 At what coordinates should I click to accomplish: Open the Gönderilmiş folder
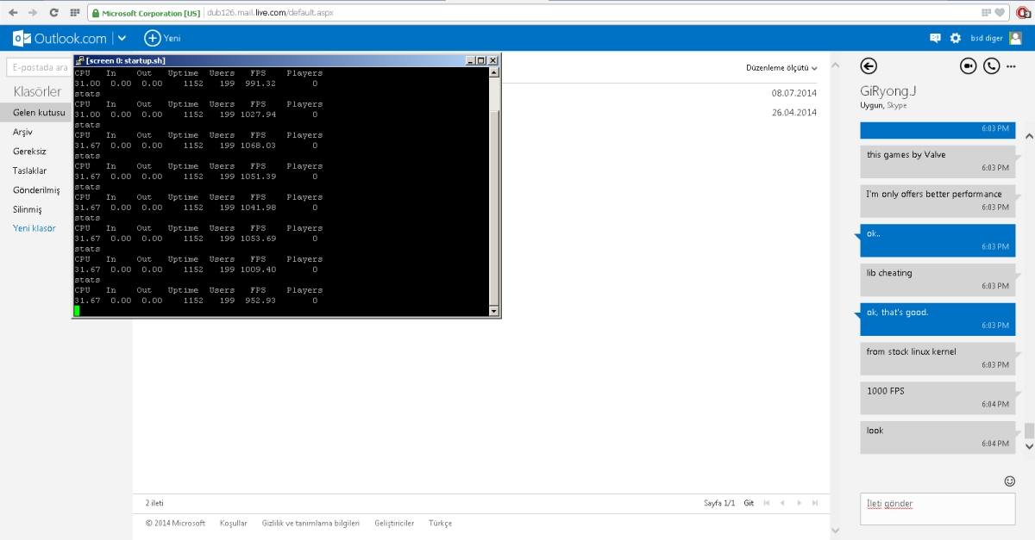(x=35, y=189)
